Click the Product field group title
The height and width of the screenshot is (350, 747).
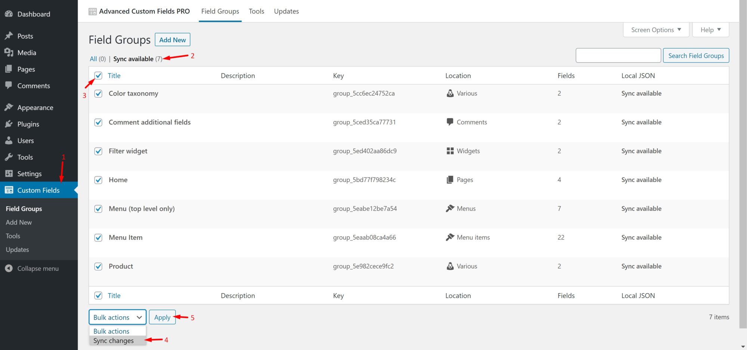tap(121, 266)
